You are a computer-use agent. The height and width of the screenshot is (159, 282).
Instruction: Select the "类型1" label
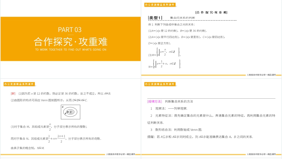pos(155,18)
